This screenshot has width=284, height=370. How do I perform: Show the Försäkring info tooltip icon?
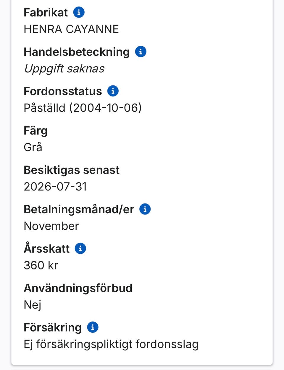point(93,327)
